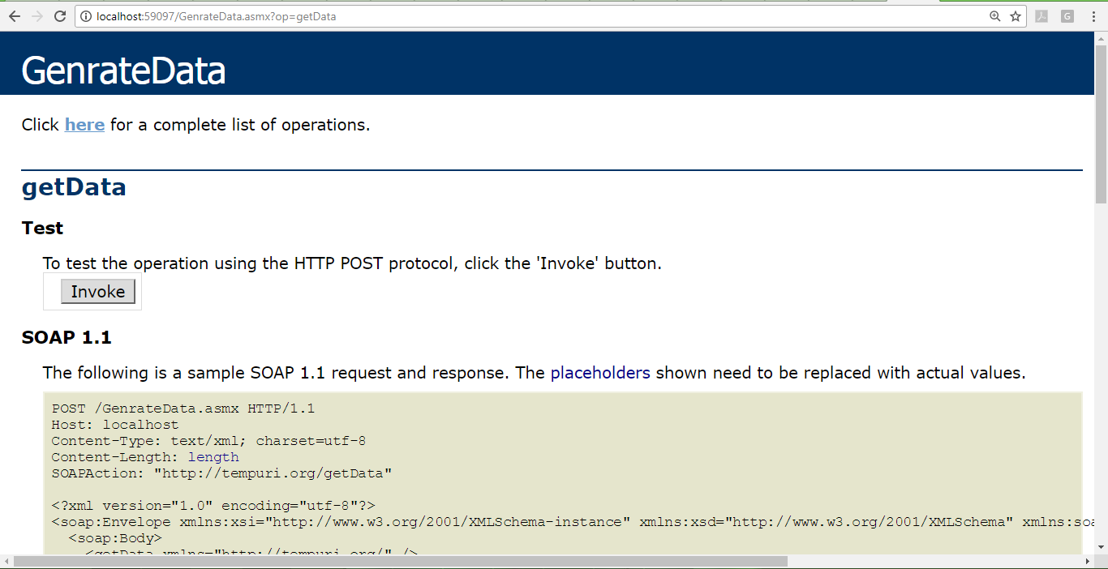Reload the GenrateData page

pos(59,15)
